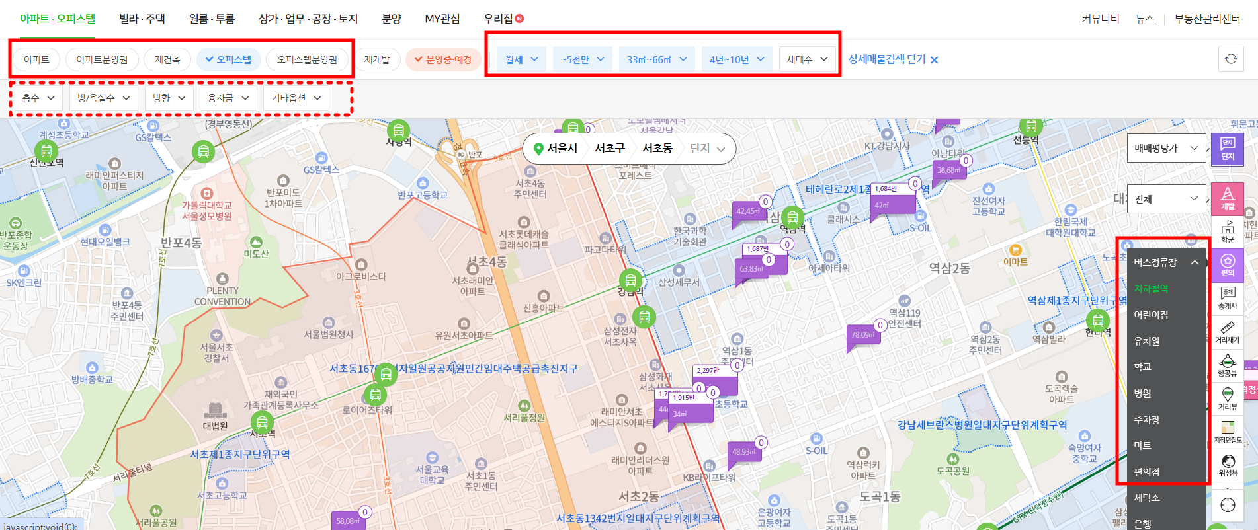Screen dimensions: 1258x530
Task: Click the 편의 amenities icon
Action: click(1228, 265)
